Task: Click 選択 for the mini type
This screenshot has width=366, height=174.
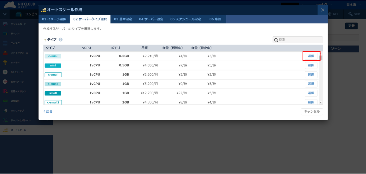Action: (311, 65)
